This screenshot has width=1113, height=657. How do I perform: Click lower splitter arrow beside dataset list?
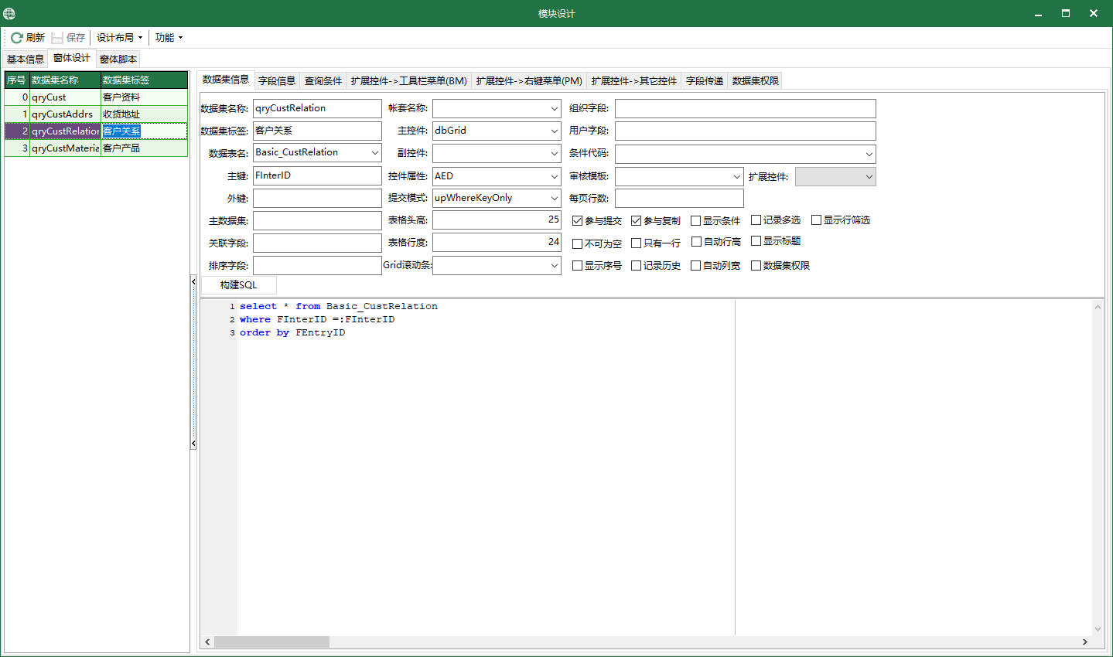[193, 444]
